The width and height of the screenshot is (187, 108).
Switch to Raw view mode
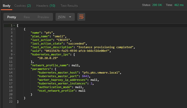tap(27, 17)
